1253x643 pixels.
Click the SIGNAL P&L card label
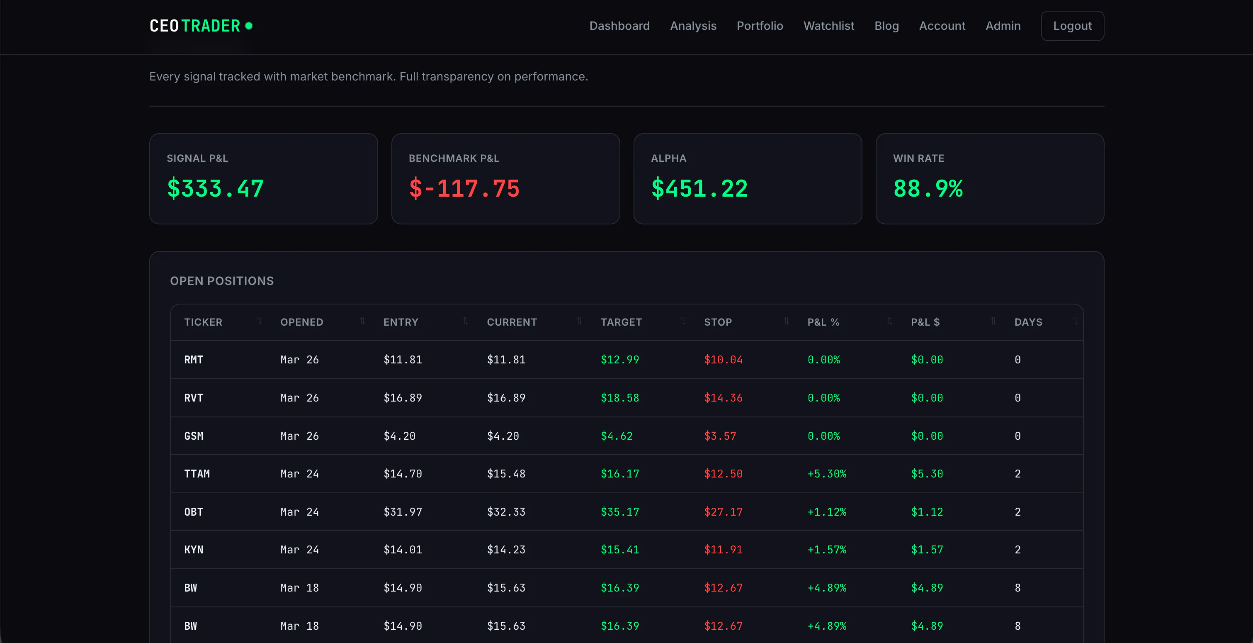197,158
